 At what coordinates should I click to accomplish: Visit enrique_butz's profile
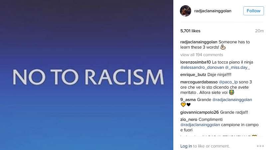[193, 75]
